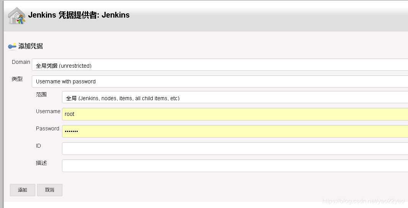
Task: Click the ID label
Action: [x=38, y=146]
